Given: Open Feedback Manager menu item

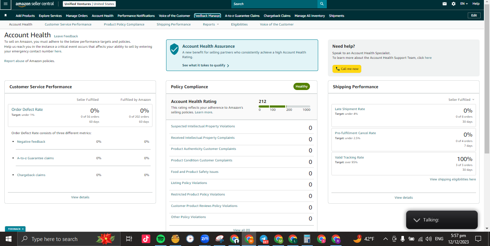Looking at the screenshot, I should (x=207, y=16).
